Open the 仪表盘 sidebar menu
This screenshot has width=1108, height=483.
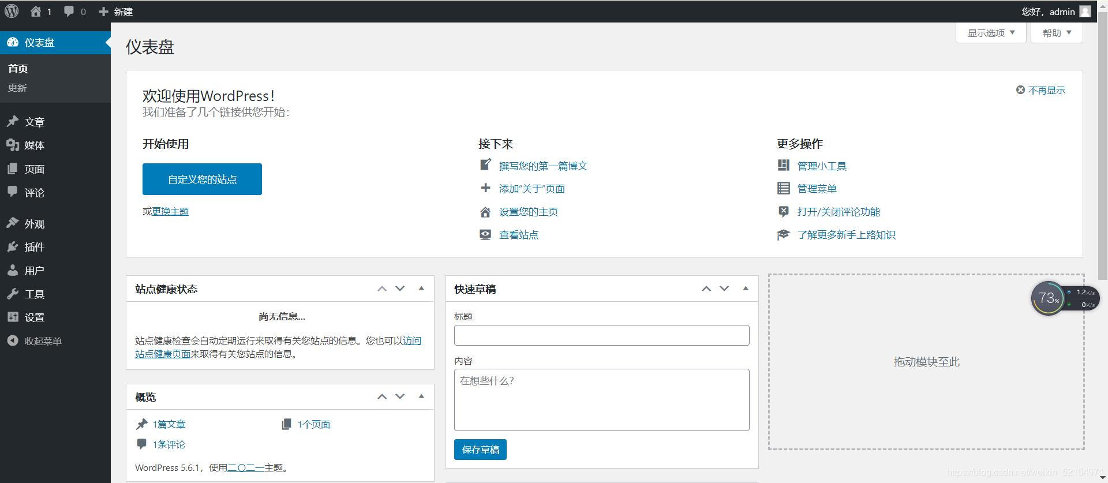pyautogui.click(x=55, y=43)
